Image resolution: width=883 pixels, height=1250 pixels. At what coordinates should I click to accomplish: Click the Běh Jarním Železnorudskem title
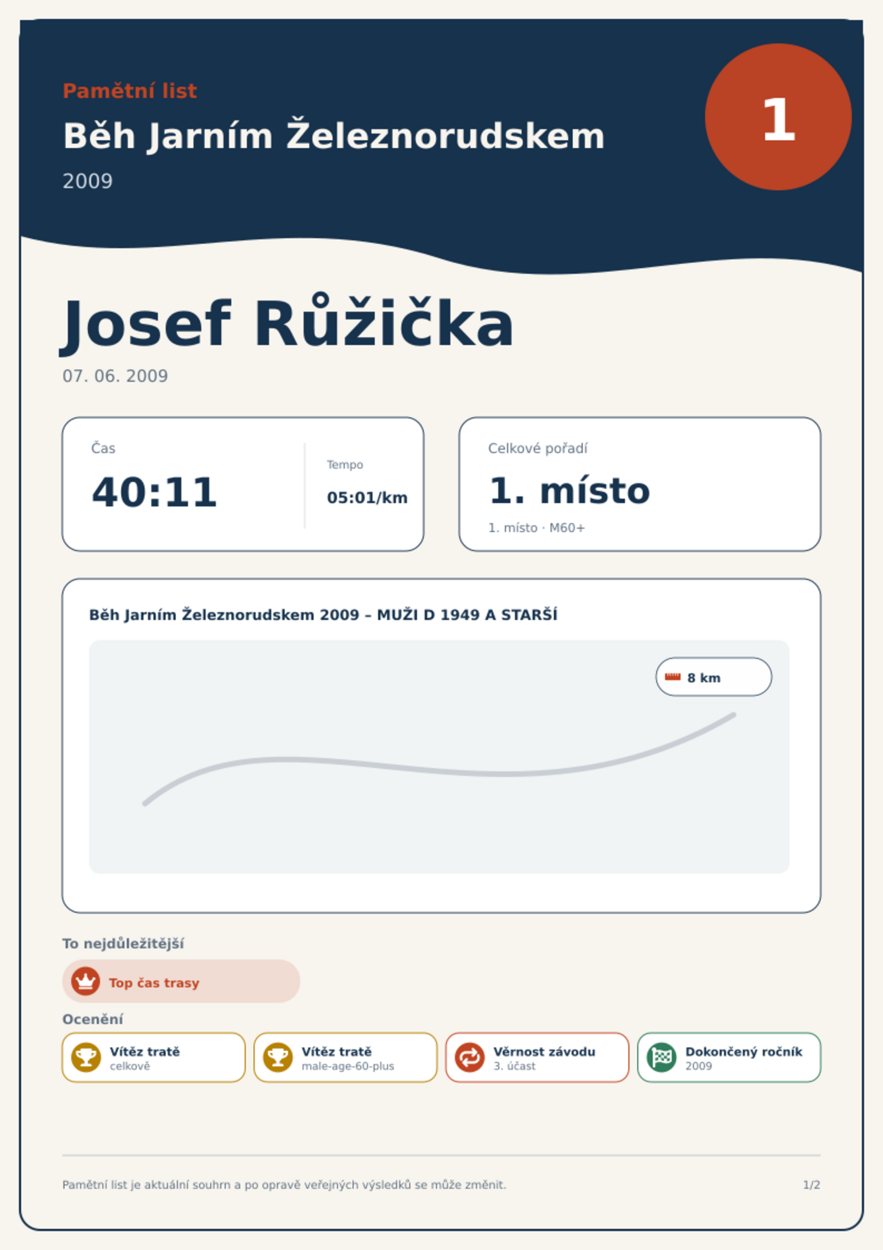[334, 136]
